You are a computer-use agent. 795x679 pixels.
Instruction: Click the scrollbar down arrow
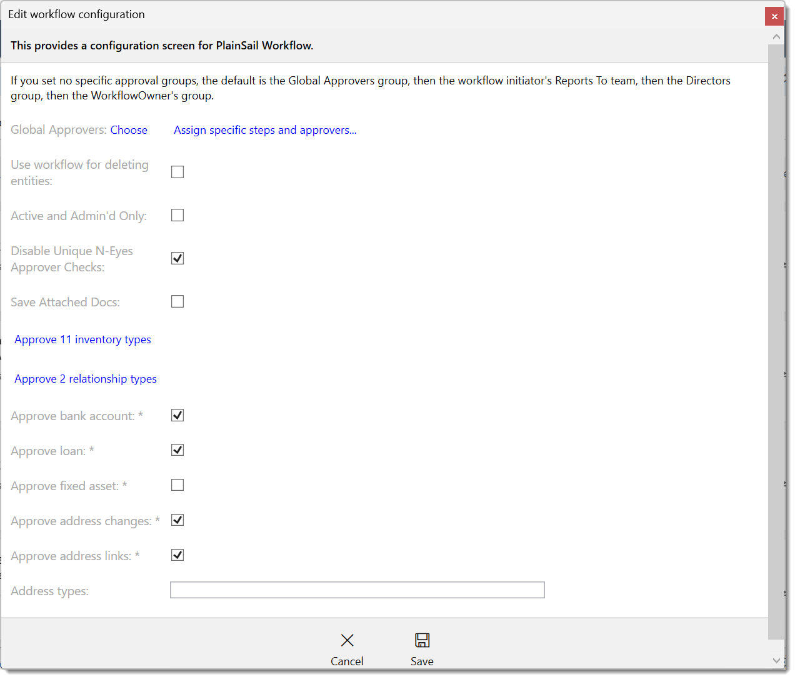tap(777, 660)
